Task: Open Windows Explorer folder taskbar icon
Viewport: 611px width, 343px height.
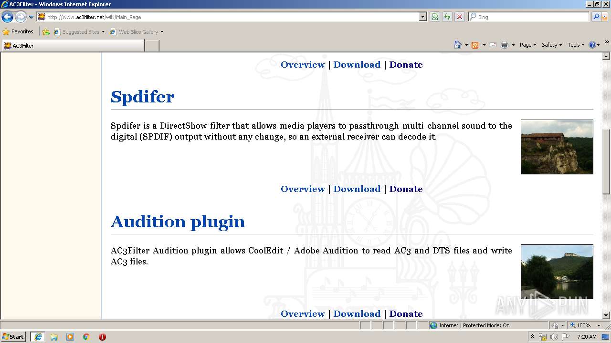Action: (54, 337)
